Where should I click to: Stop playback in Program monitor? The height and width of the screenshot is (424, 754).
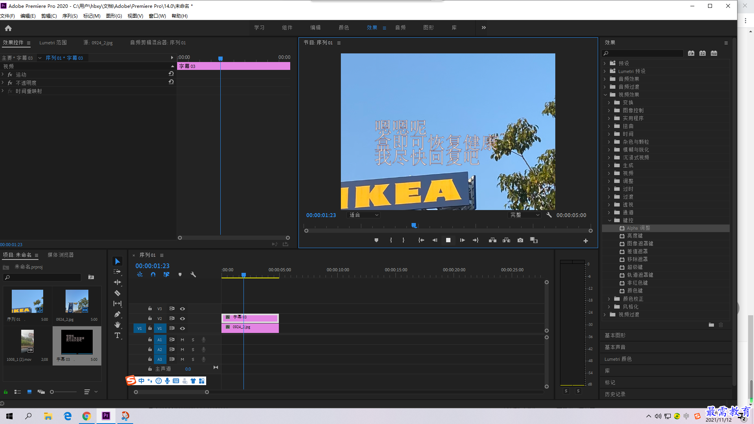(448, 240)
